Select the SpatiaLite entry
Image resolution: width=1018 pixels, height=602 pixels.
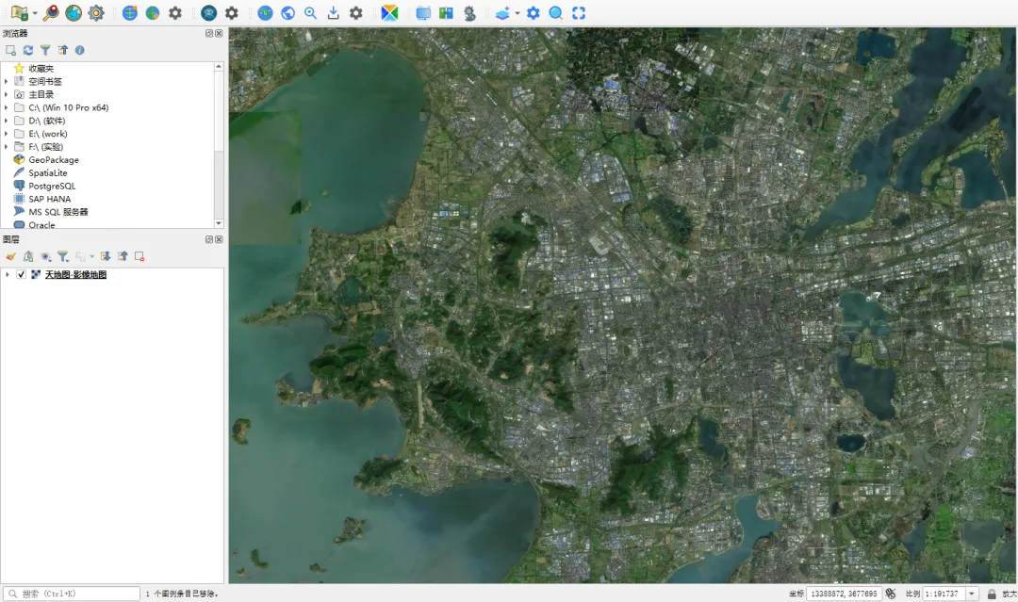coord(48,172)
